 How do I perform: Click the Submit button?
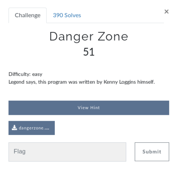coord(152,152)
